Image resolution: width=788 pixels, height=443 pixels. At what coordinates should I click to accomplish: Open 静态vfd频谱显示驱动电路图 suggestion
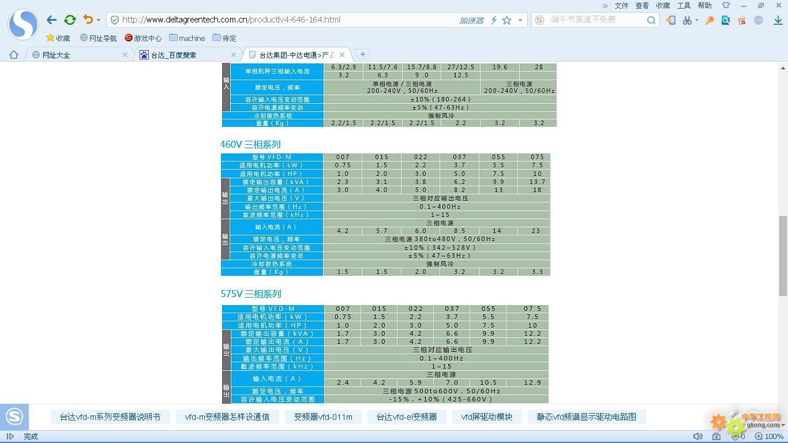[587, 416]
